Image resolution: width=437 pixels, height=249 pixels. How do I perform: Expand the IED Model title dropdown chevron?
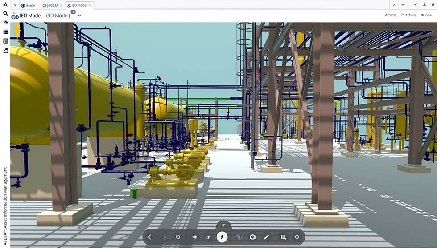pyautogui.click(x=79, y=16)
